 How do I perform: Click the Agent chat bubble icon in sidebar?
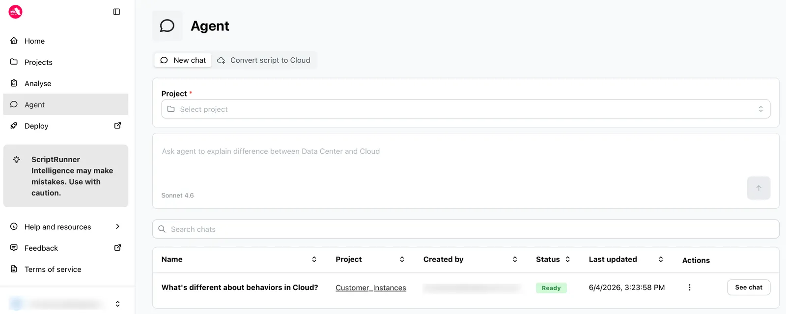pos(14,104)
